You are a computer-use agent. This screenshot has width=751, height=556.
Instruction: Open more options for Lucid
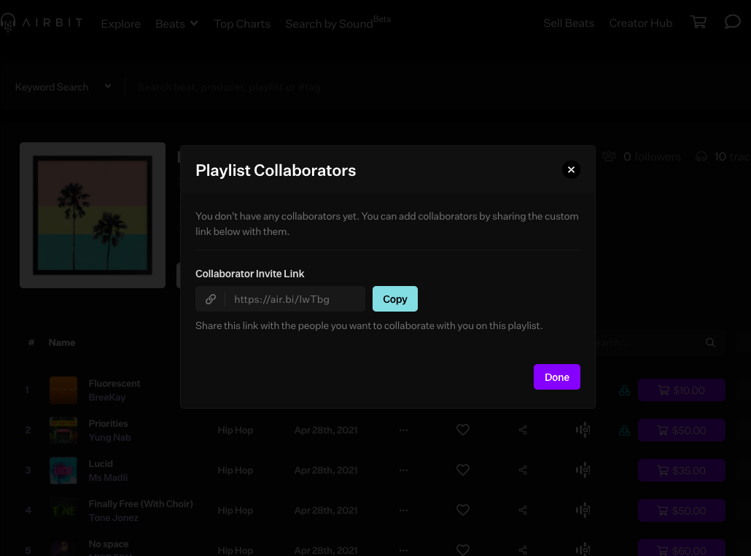(403, 470)
